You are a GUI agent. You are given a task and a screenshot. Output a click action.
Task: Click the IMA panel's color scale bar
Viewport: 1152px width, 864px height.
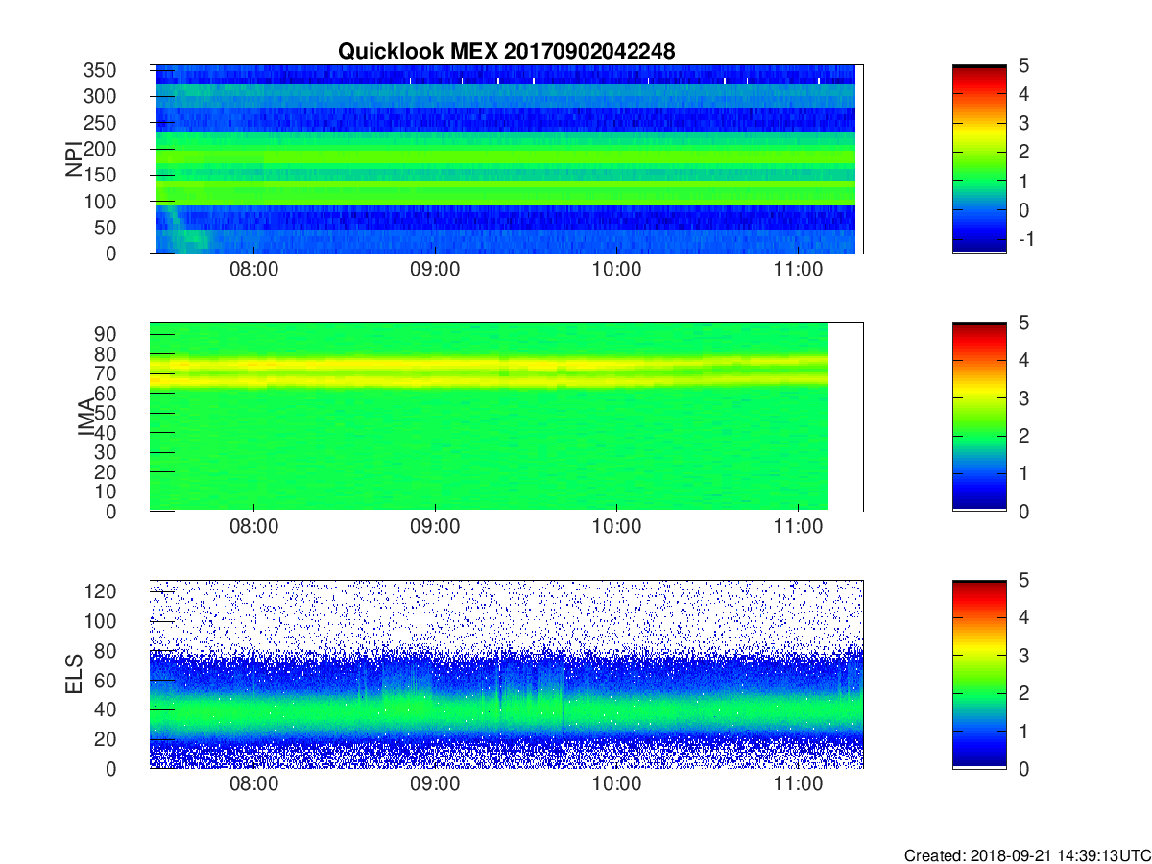click(x=979, y=417)
